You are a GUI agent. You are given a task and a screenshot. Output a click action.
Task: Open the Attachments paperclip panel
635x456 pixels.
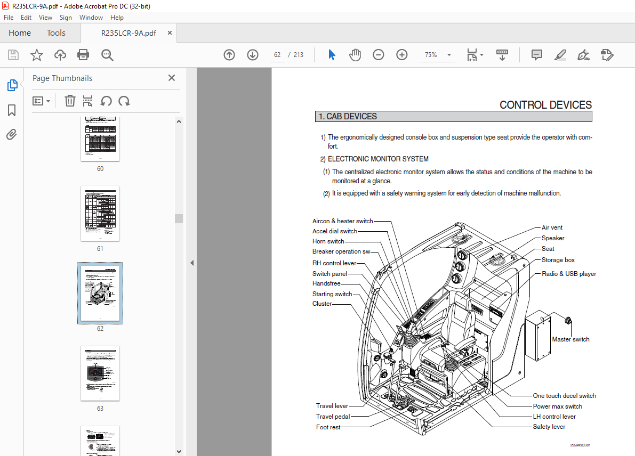(12, 134)
